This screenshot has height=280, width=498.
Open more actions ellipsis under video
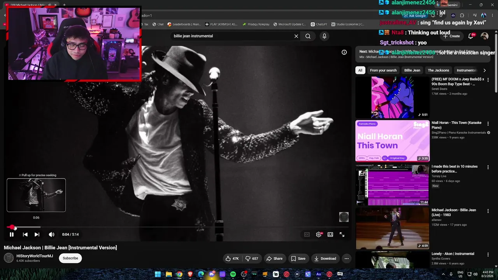(x=347, y=259)
